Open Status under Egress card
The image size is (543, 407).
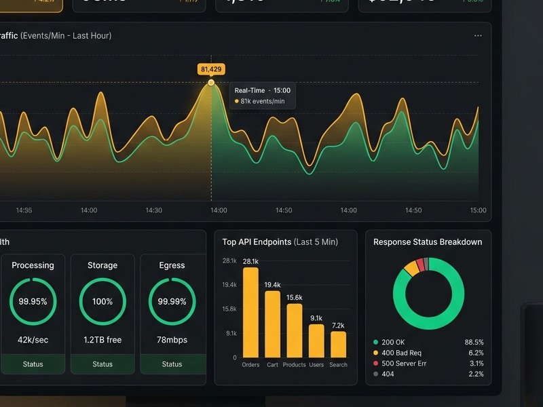pos(173,364)
